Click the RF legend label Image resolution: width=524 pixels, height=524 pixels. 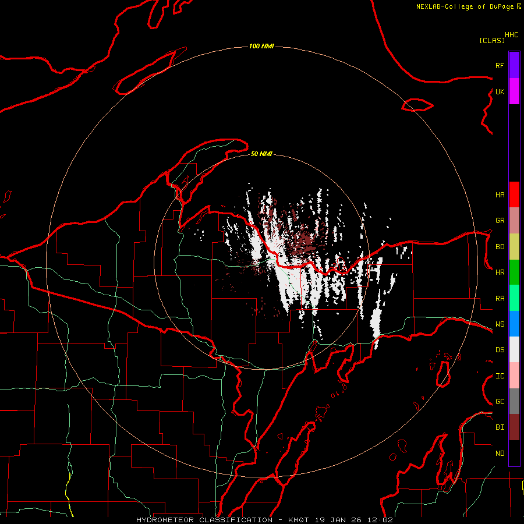[500, 65]
